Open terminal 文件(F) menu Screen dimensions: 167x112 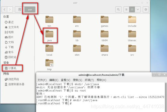[42, 80]
